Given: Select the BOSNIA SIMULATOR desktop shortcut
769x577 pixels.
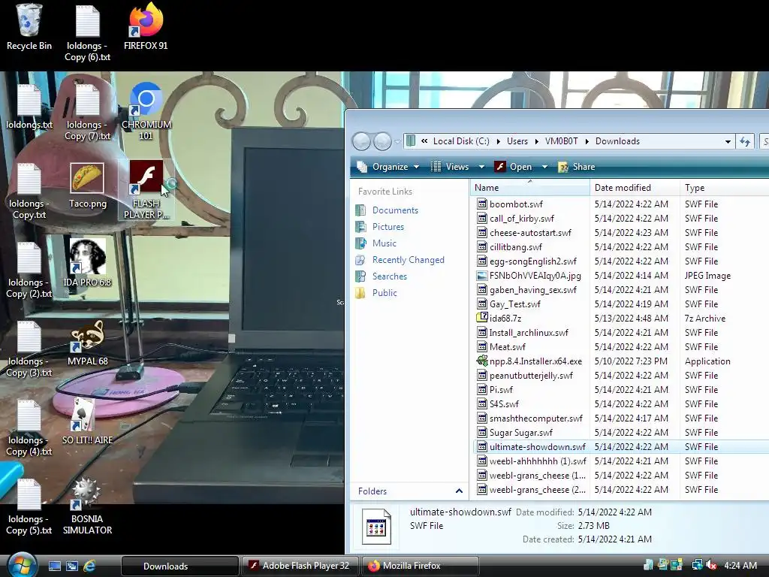Looking at the screenshot, I should pos(87,506).
